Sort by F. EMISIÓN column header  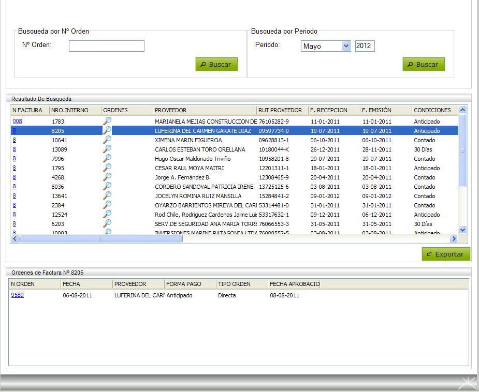tap(386, 110)
